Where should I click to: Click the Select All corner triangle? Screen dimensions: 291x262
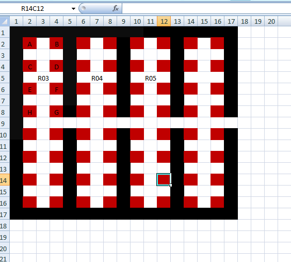tap(5, 21)
